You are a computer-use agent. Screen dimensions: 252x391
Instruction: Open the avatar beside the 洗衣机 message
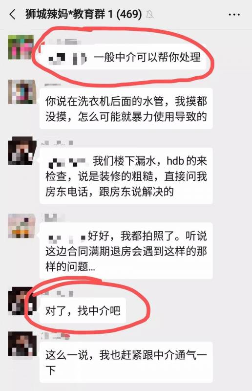tap(21, 92)
